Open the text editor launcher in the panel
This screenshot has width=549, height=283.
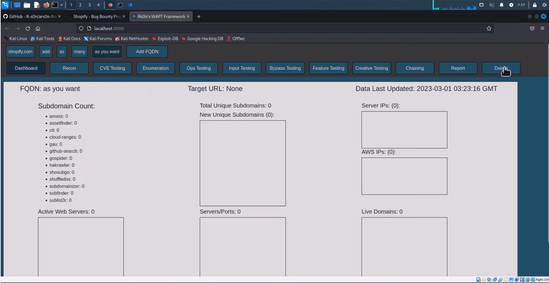point(37,5)
